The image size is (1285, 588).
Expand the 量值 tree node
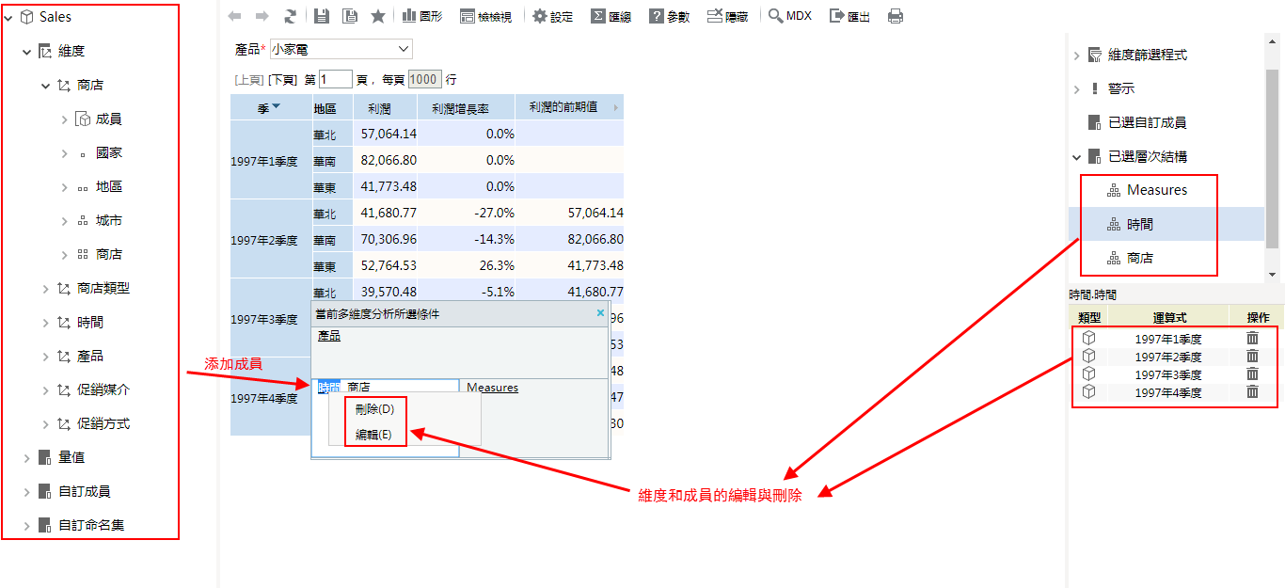click(26, 458)
